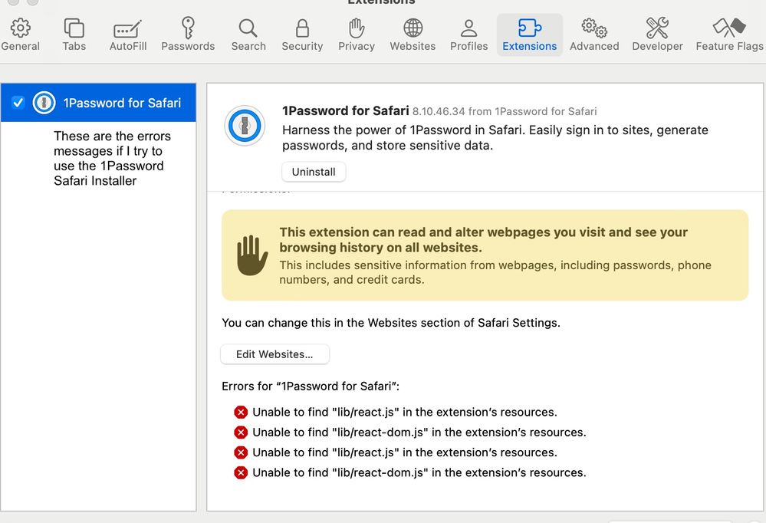Open the Advanced gears tab
The height and width of the screenshot is (523, 766).
(594, 35)
